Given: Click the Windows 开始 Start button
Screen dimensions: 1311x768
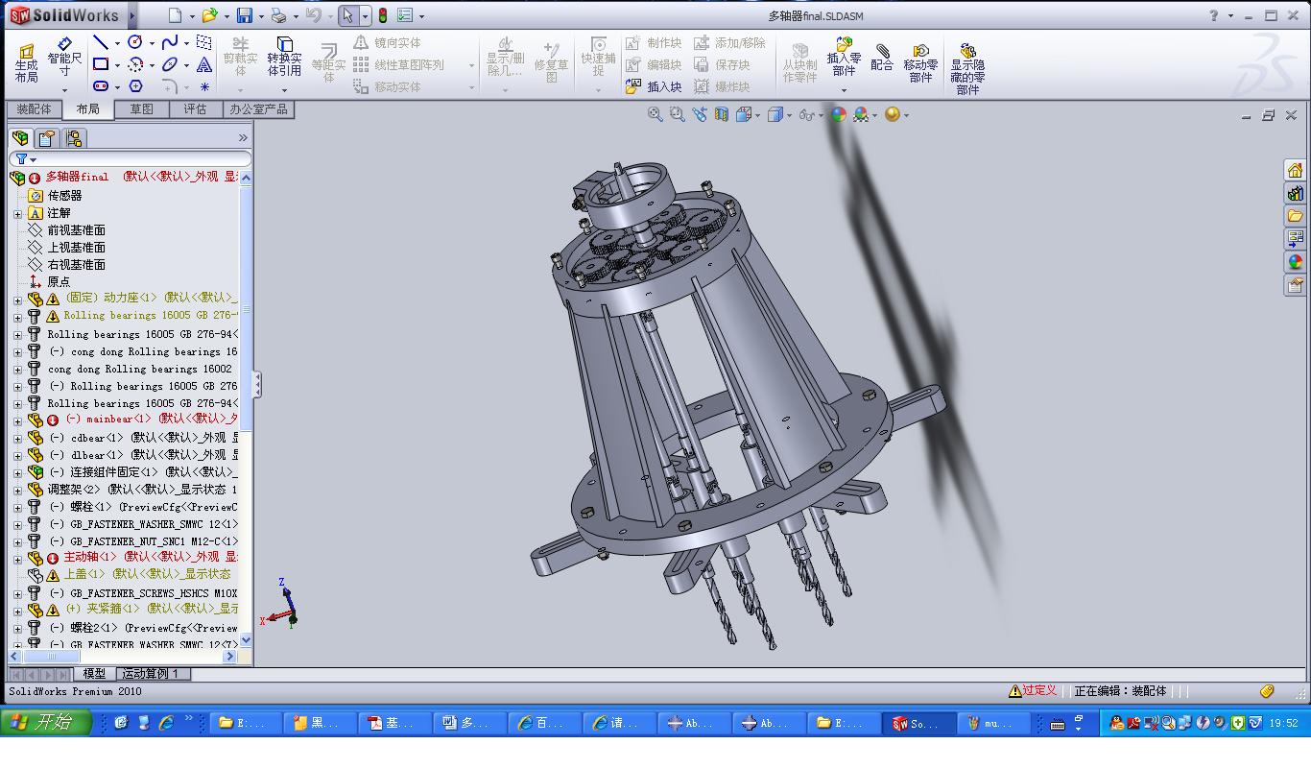Looking at the screenshot, I should coord(46,723).
